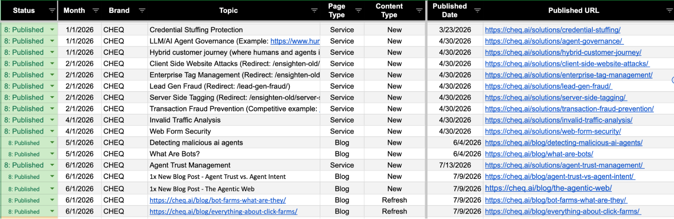Select the Client Side Website Attacks topic cell
The width and height of the screenshot is (674, 219).
pos(234,64)
